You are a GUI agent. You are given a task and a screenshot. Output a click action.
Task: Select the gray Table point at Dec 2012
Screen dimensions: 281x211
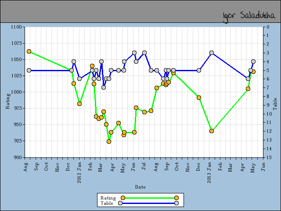pos(199,70)
